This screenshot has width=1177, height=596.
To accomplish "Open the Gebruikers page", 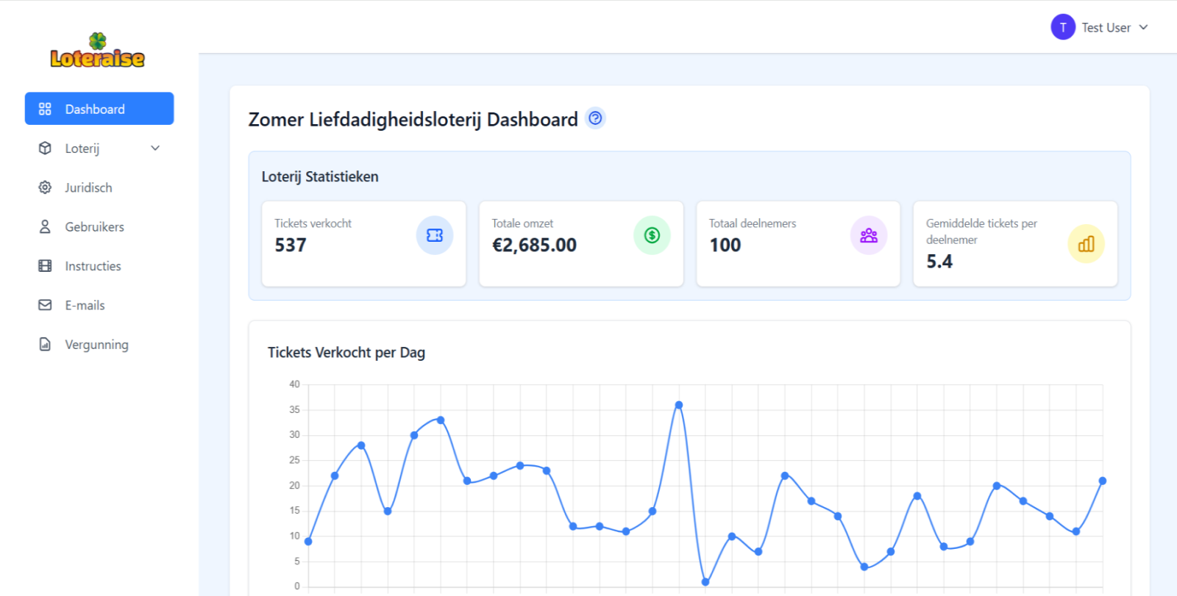I will 94,227.
